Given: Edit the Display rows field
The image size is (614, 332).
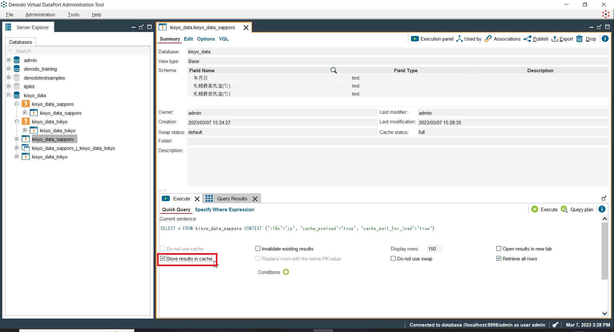Looking at the screenshot, I should point(434,249).
